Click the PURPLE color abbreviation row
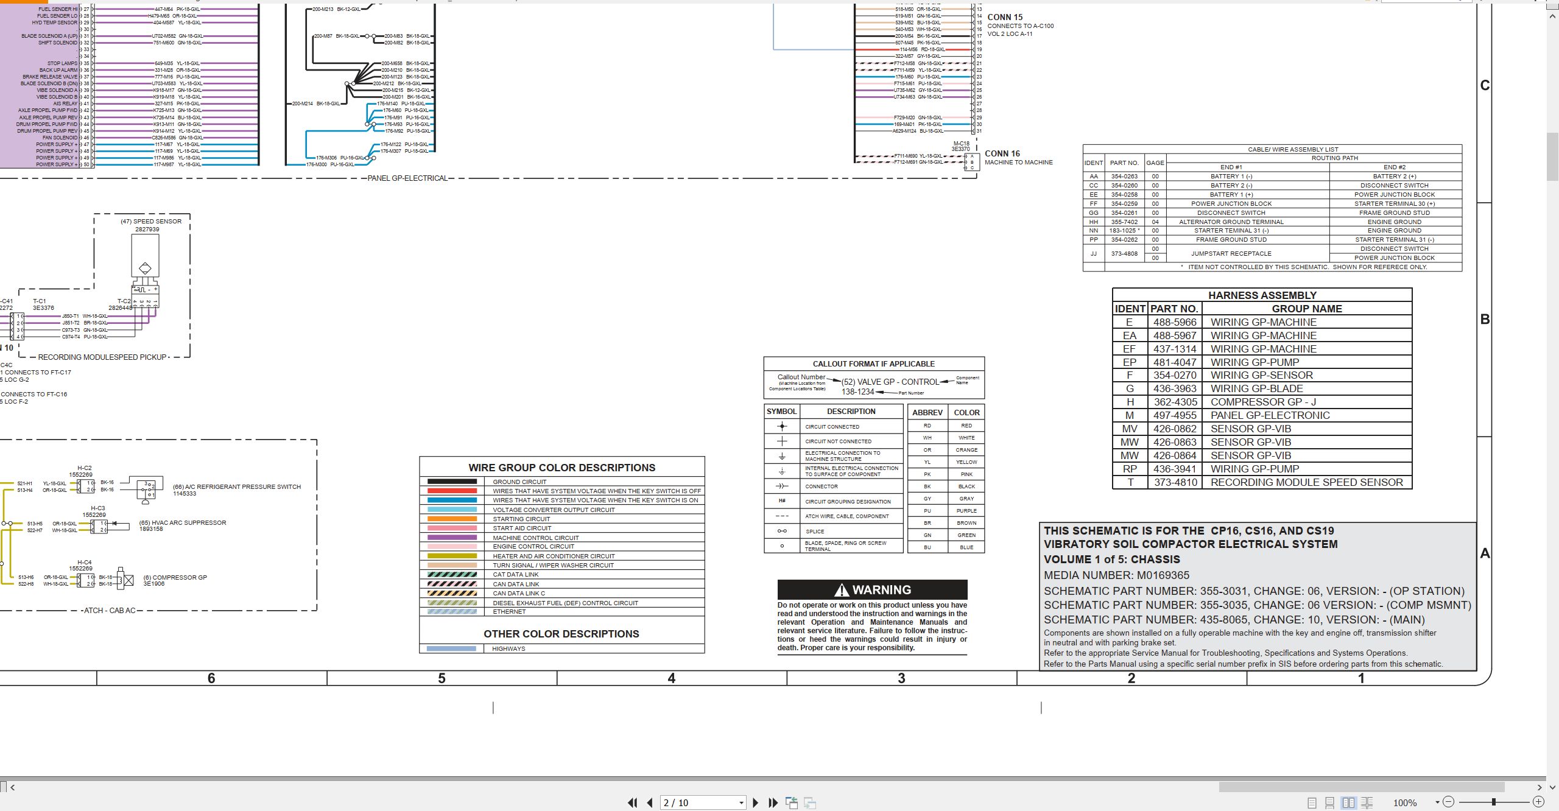 pyautogui.click(x=946, y=511)
